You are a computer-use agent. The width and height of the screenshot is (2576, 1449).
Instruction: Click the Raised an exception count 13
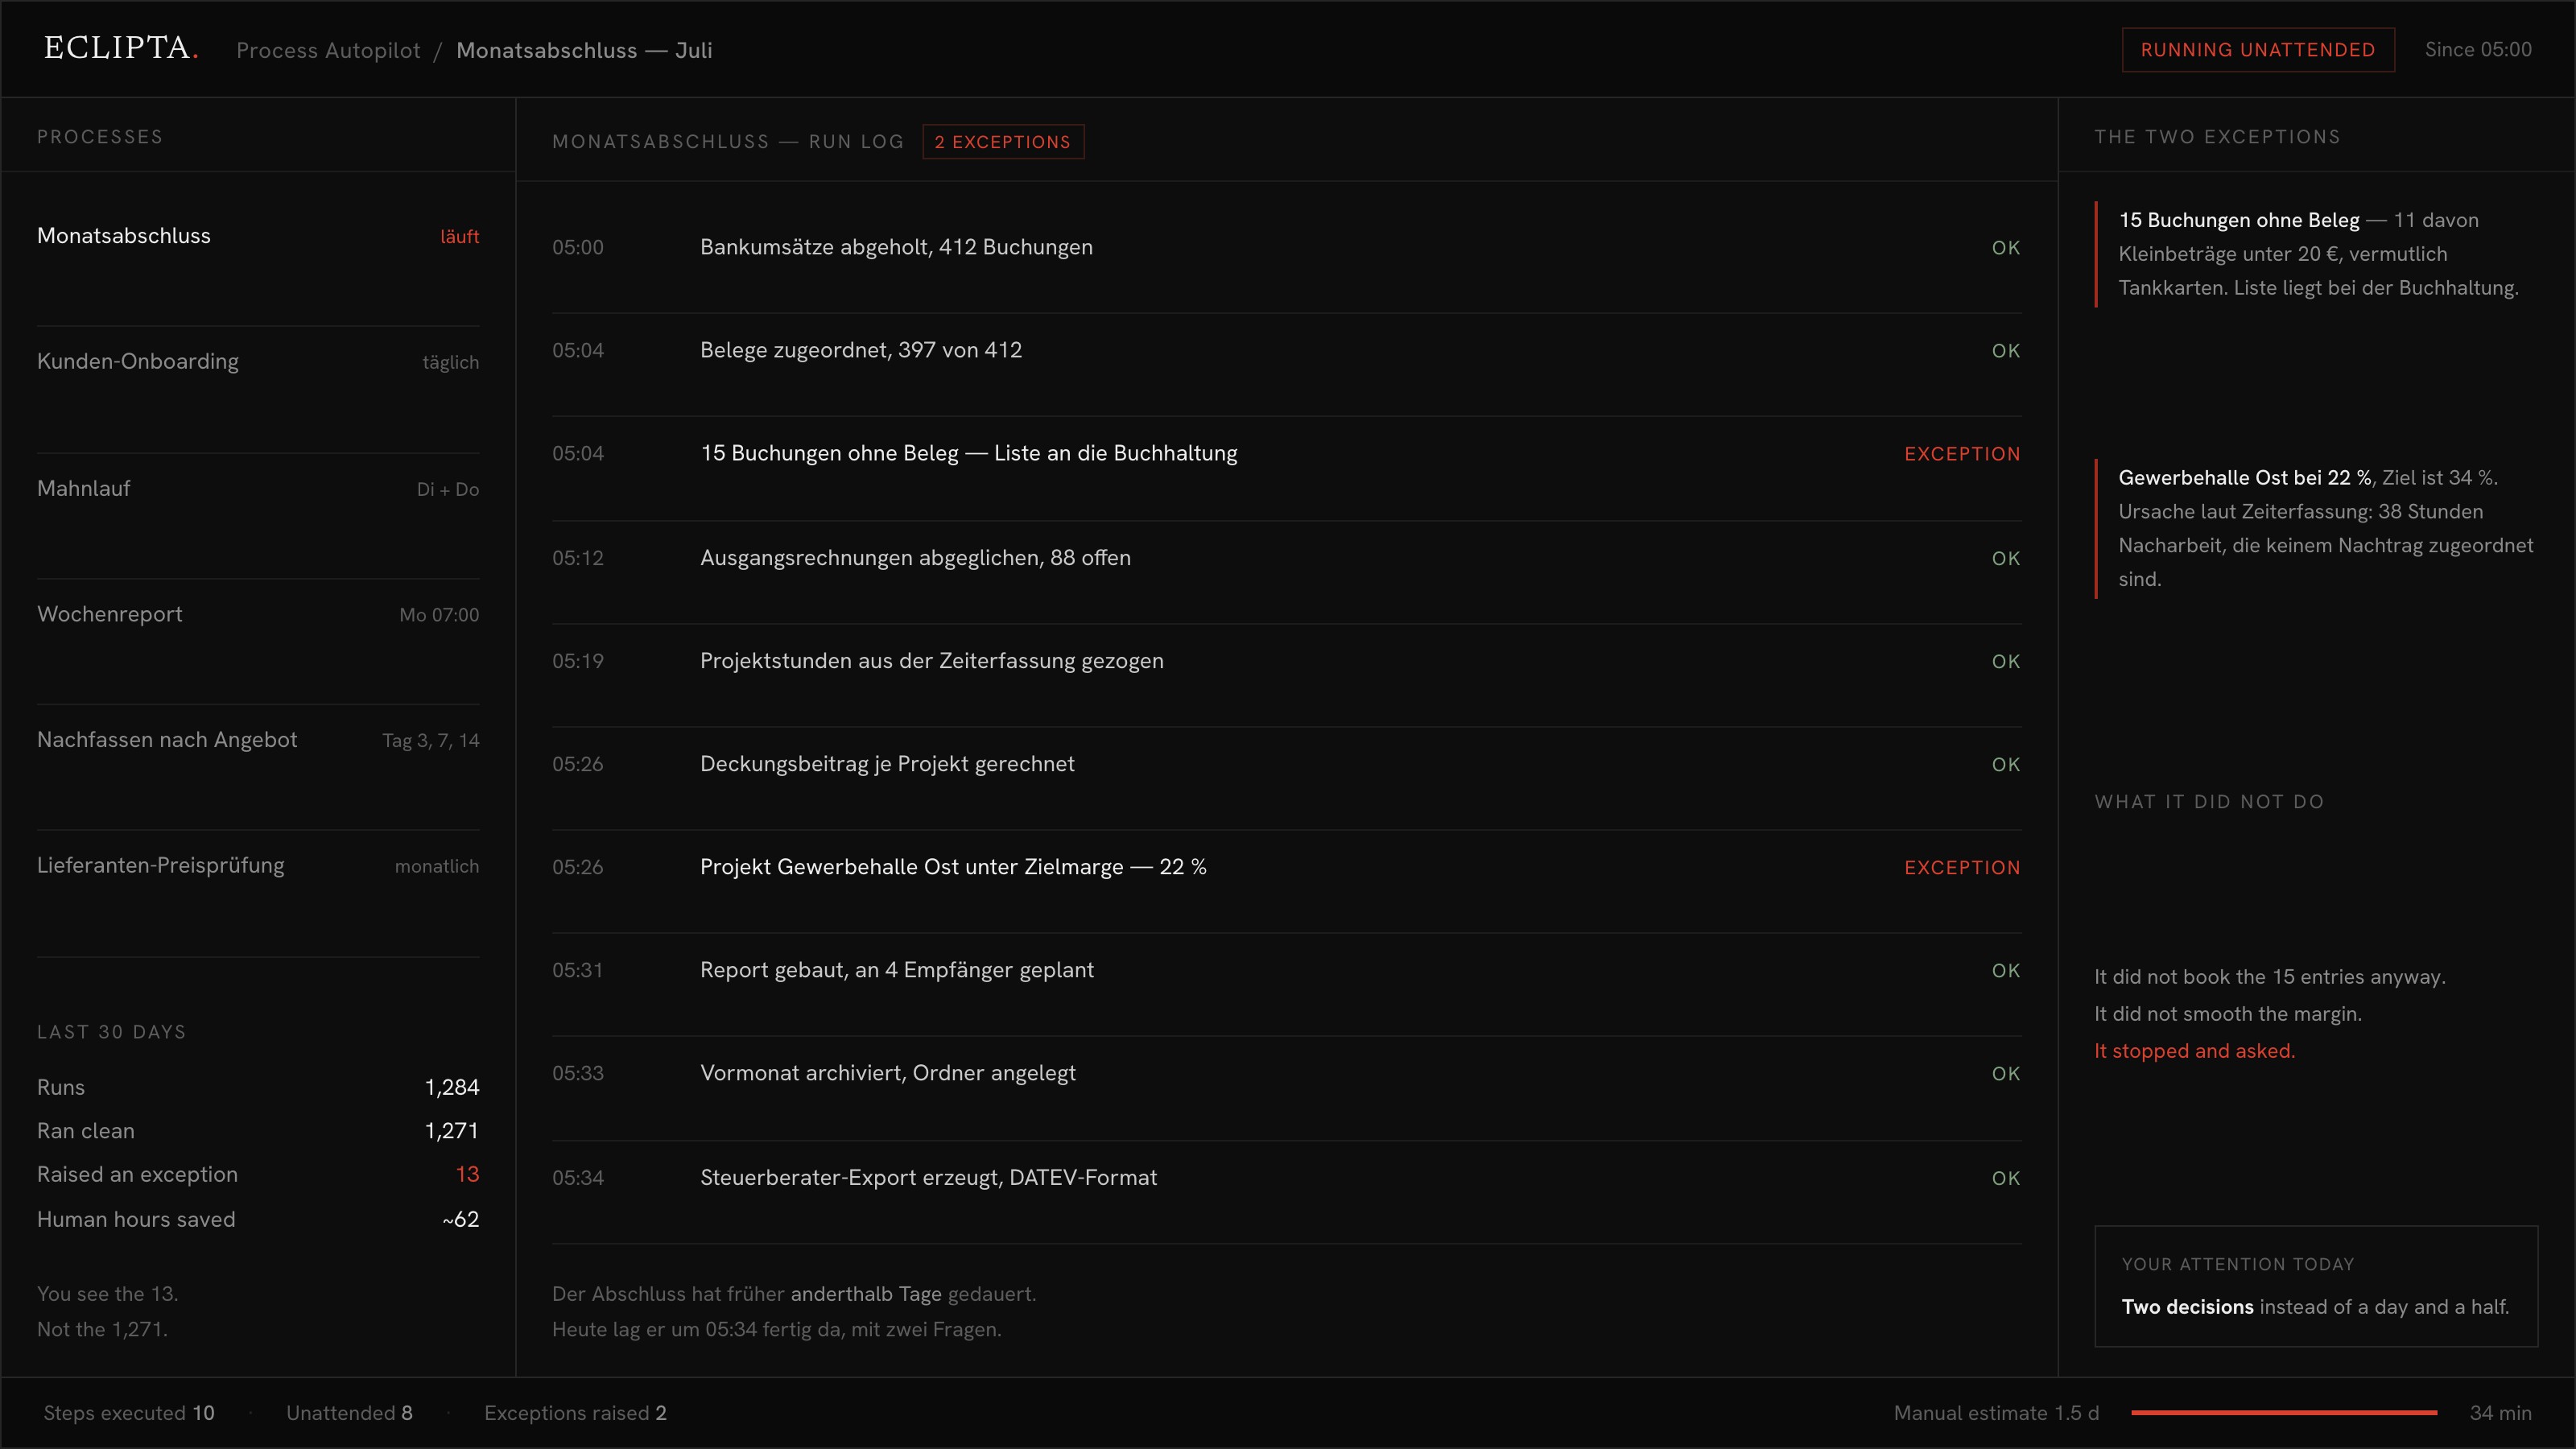click(x=467, y=1174)
